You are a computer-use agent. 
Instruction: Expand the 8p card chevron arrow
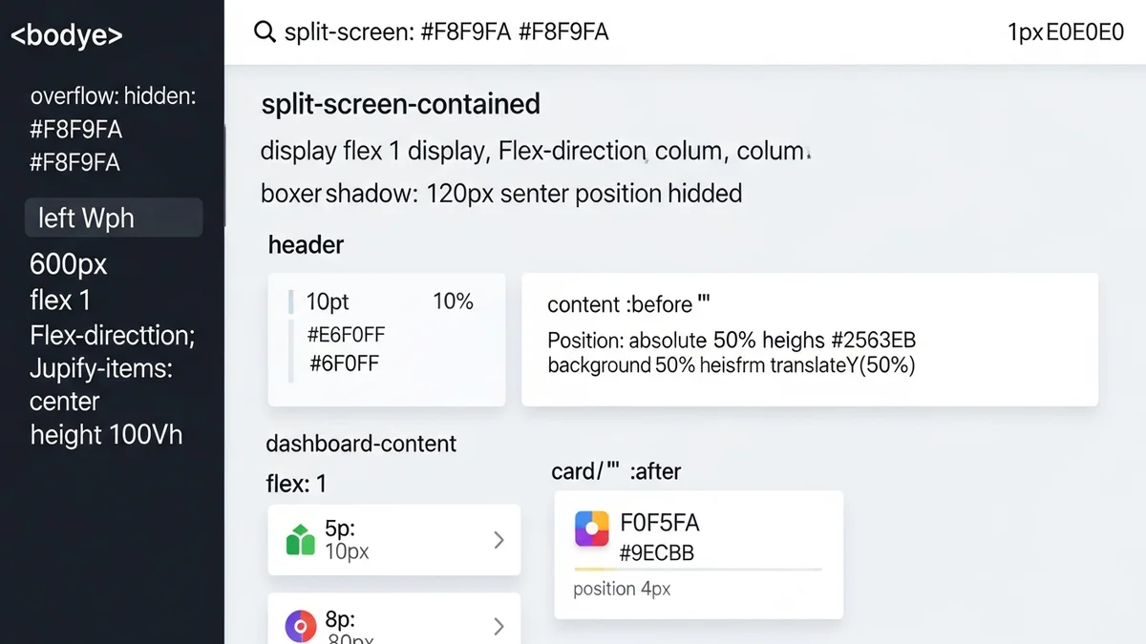[x=499, y=626]
